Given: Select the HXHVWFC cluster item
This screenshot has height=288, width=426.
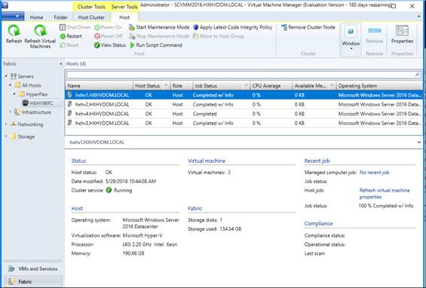Looking at the screenshot, I should 41,103.
